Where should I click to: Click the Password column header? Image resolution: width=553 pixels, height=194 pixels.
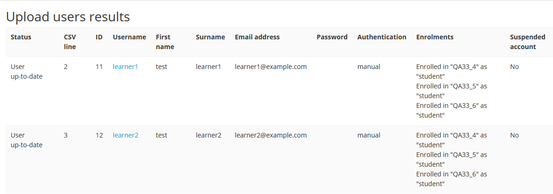tap(332, 37)
